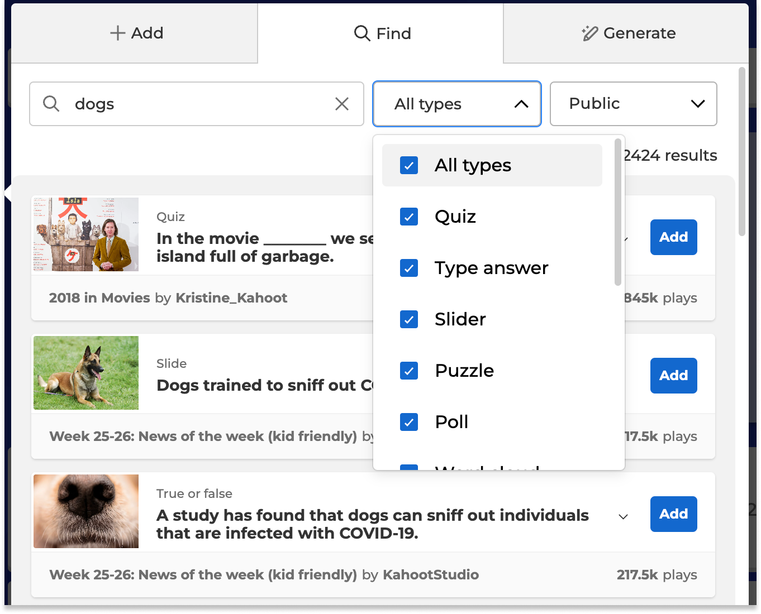This screenshot has width=761, height=614.
Task: Click the dogs search input field
Action: (x=197, y=104)
